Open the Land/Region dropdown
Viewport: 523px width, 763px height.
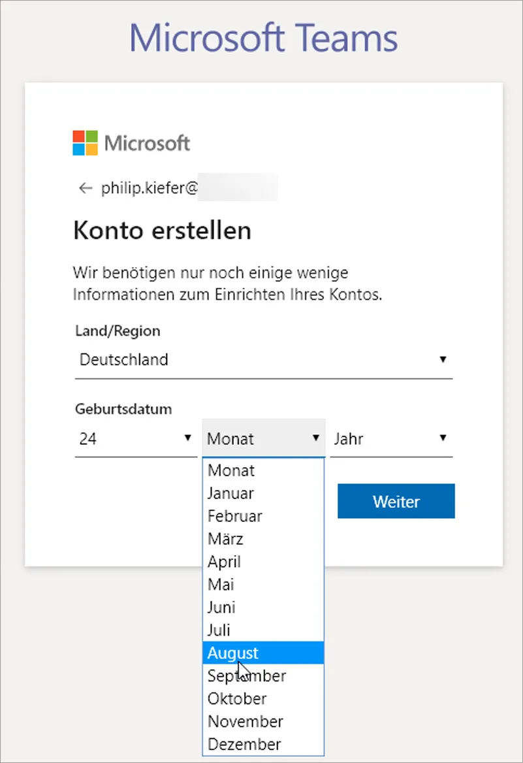(x=263, y=360)
